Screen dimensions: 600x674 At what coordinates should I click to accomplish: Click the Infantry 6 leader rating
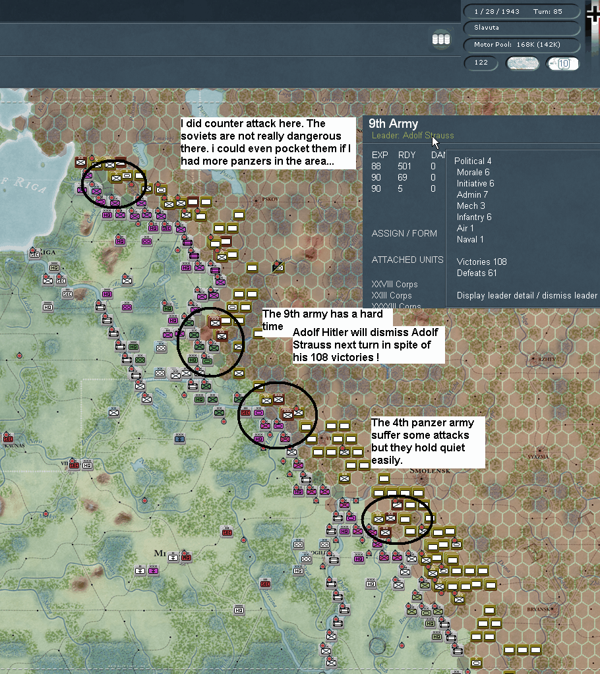tap(474, 217)
